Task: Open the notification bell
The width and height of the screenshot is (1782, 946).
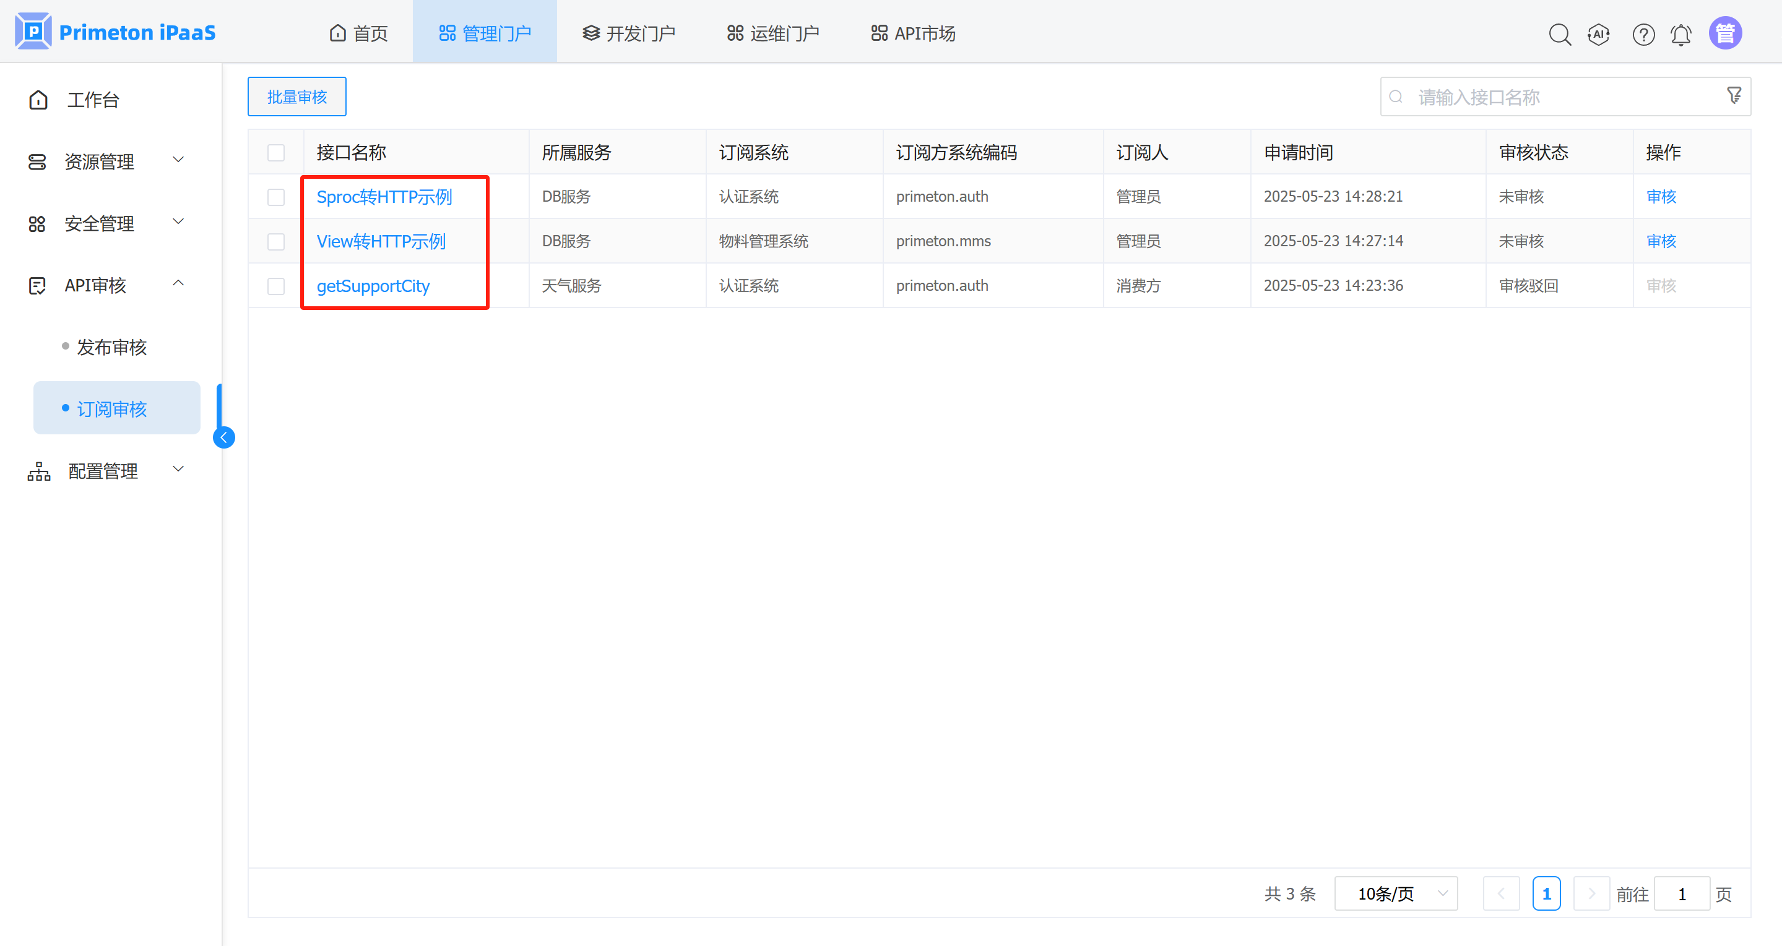Action: (x=1681, y=34)
